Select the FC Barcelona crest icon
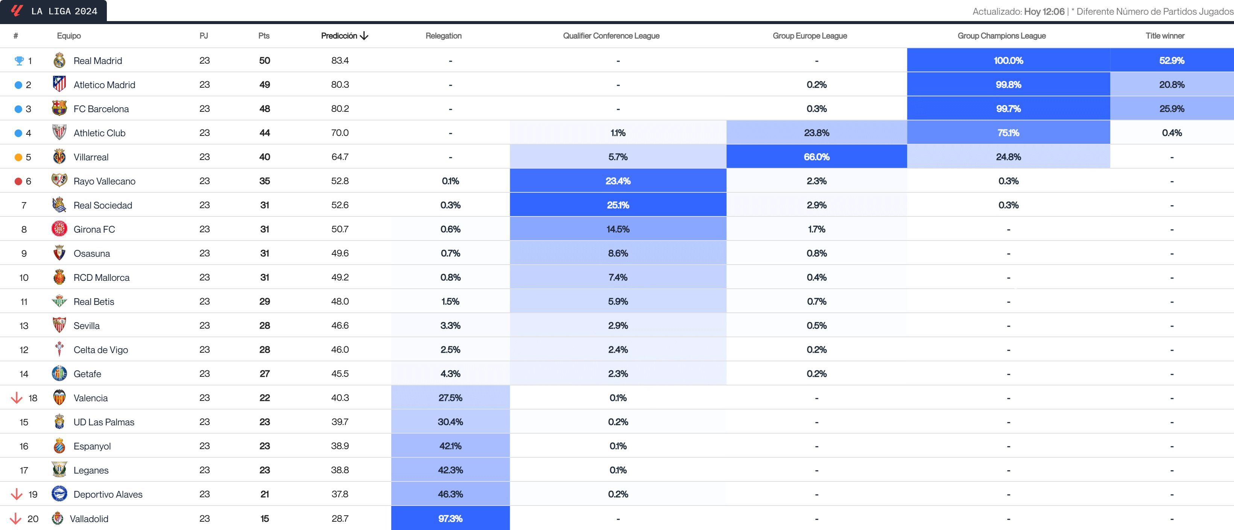Image resolution: width=1234 pixels, height=530 pixels. [x=59, y=108]
